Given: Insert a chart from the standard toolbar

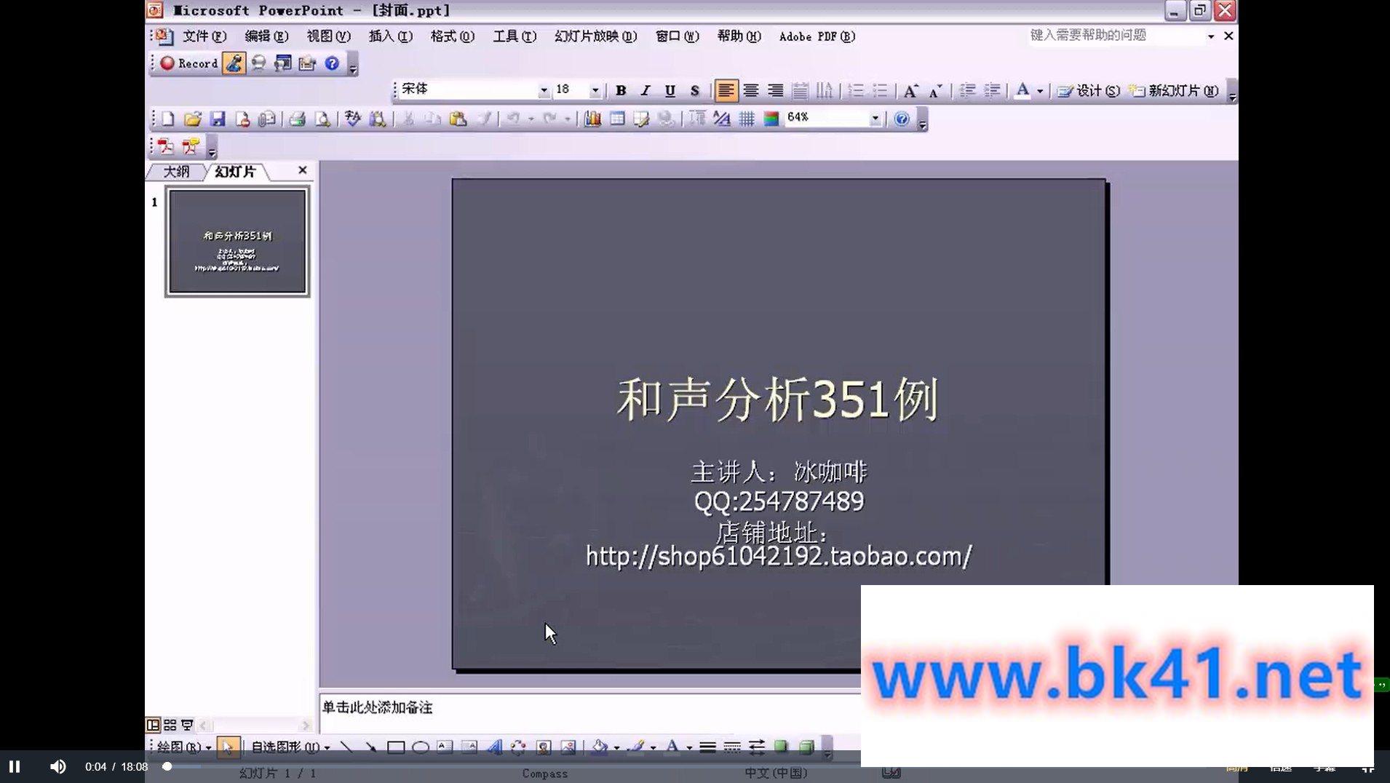Looking at the screenshot, I should coord(592,118).
